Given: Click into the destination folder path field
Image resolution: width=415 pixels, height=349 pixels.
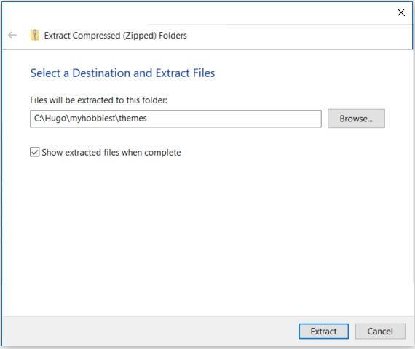Looking at the screenshot, I should tap(175, 119).
